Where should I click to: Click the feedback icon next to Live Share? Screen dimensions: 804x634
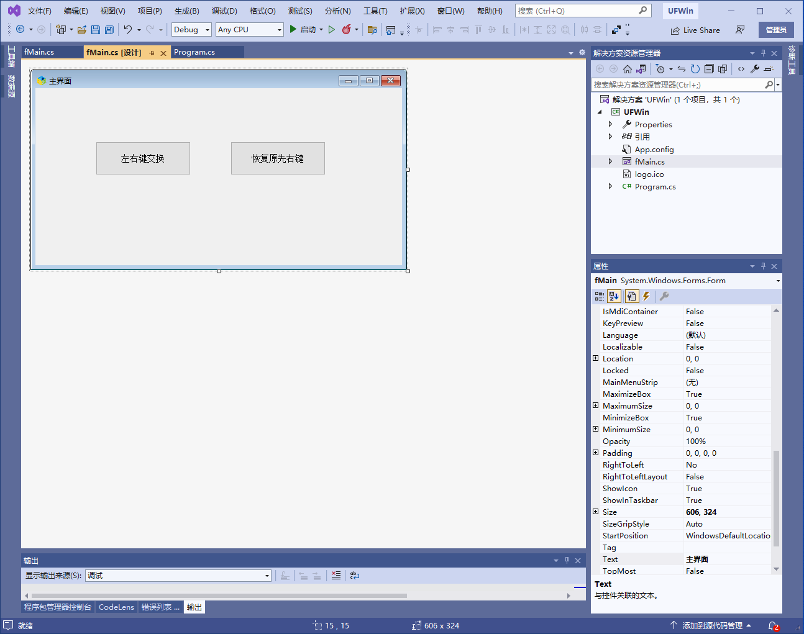point(740,29)
